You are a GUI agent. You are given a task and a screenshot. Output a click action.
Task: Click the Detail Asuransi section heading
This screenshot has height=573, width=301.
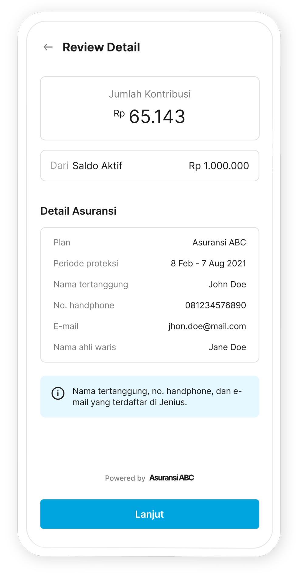pos(78,211)
